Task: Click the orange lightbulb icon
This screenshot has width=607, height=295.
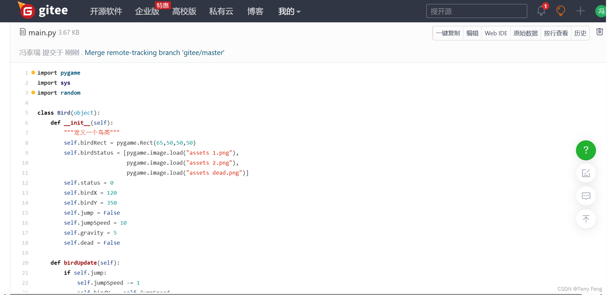Action: (561, 11)
